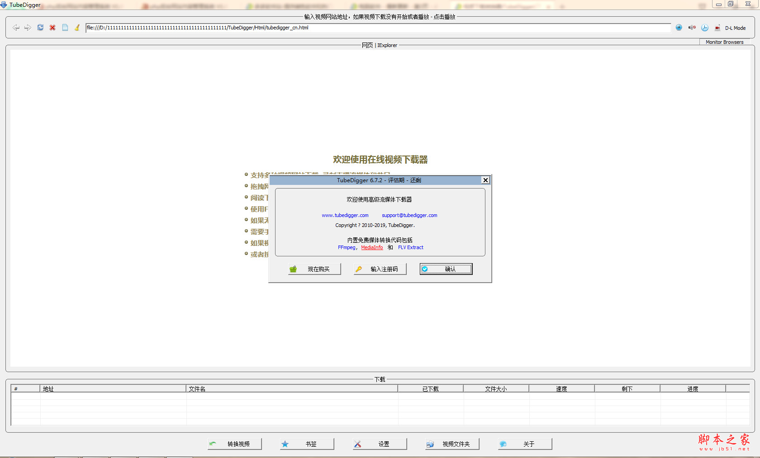The height and width of the screenshot is (458, 760).
Task: Open the 设置 settings button
Action: [x=380, y=444]
